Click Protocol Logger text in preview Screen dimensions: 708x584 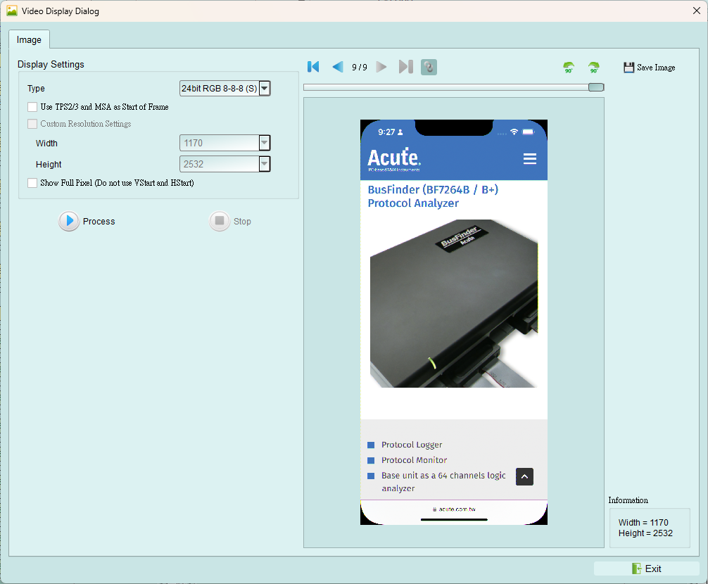(x=411, y=445)
